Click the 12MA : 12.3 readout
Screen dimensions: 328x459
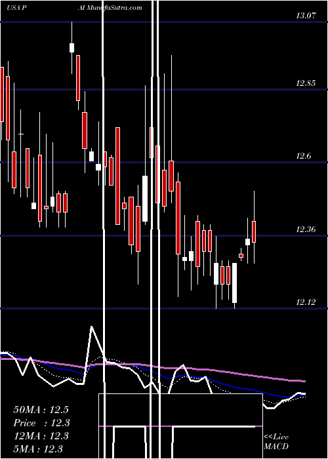tap(41, 436)
